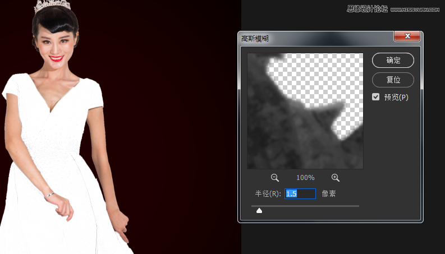Click inside the blur preview thumbnail
This screenshot has width=445, height=254.
305,111
